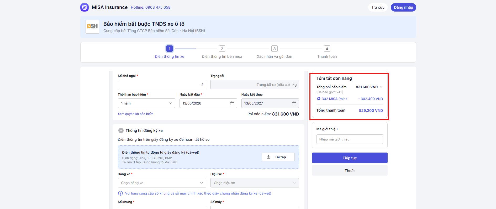Click the - 302.400 VND discount value
Image resolution: width=496 pixels, height=209 pixels.
click(x=371, y=99)
